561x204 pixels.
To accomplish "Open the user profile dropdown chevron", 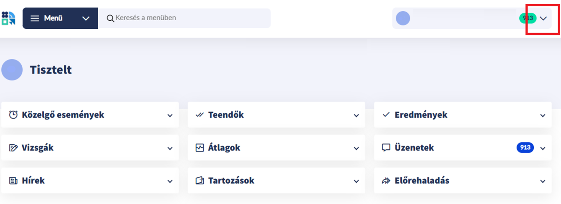I will click(x=543, y=18).
